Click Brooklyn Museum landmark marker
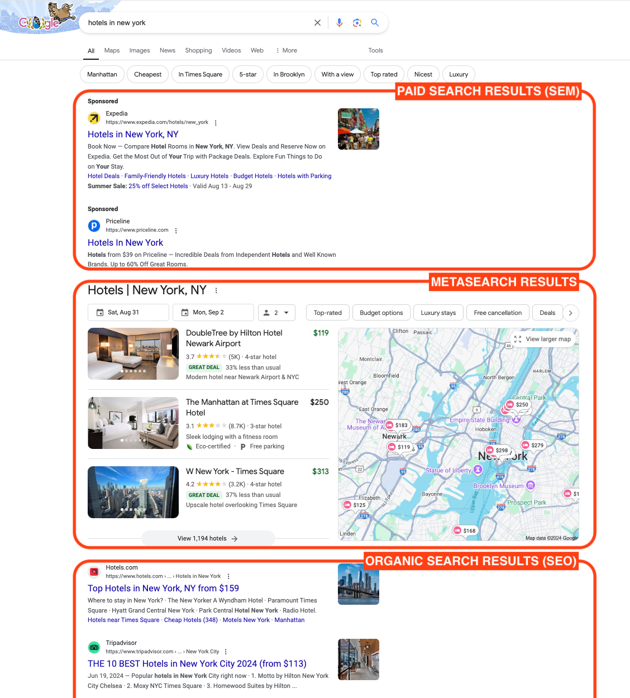 [531, 485]
